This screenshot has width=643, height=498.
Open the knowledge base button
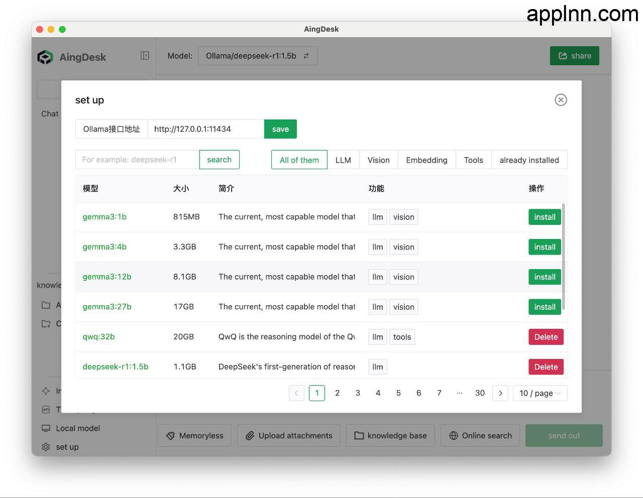click(x=390, y=436)
